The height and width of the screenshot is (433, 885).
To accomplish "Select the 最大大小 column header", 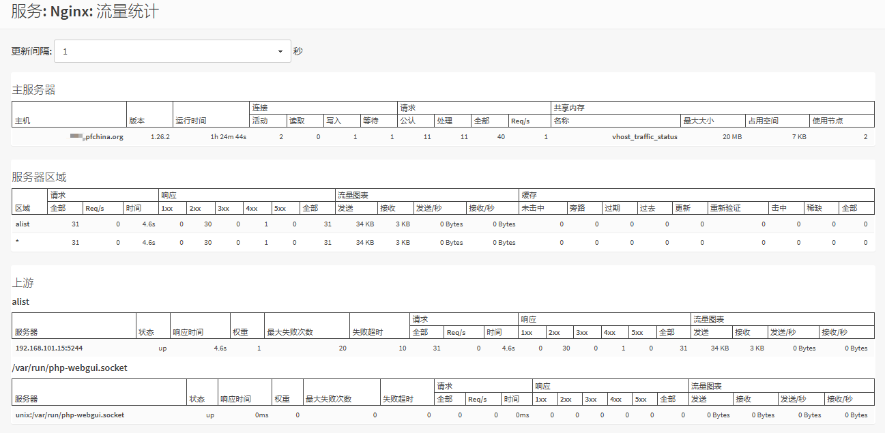I will point(699,121).
